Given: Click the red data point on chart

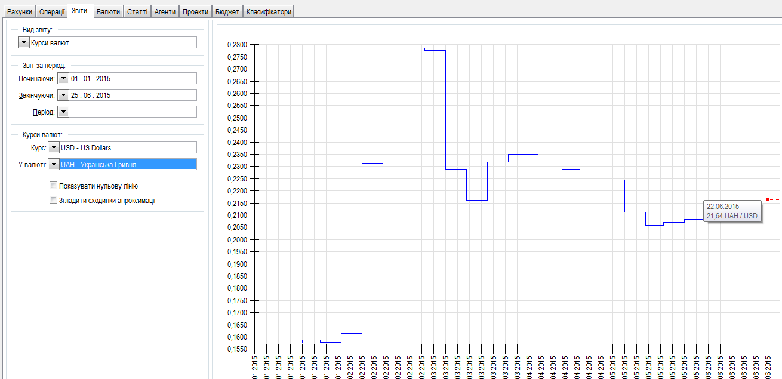Looking at the screenshot, I should pos(768,199).
